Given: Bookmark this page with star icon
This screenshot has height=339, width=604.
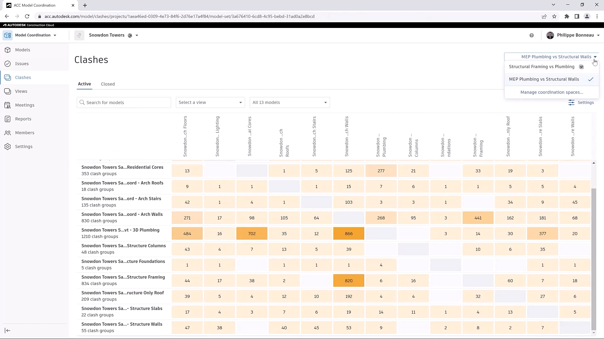Looking at the screenshot, I should [x=554, y=16].
